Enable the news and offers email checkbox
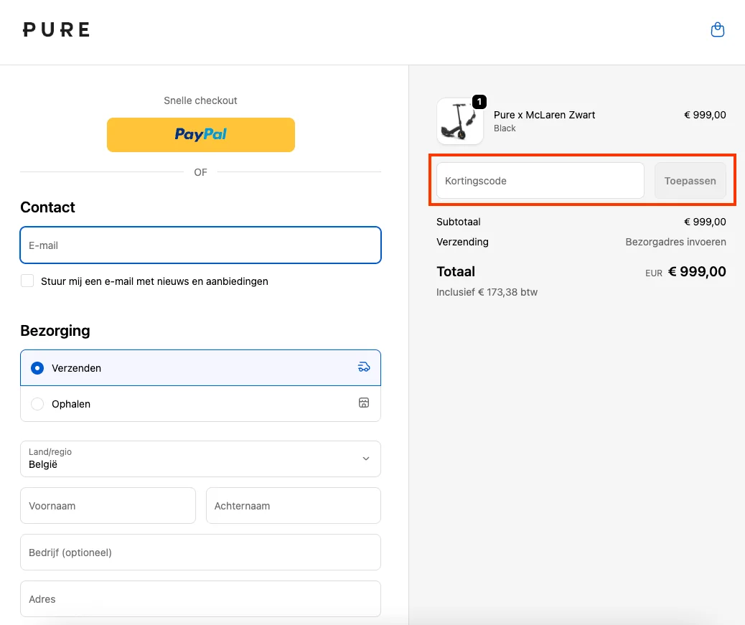Screen dimensions: 745x625 click(27, 281)
